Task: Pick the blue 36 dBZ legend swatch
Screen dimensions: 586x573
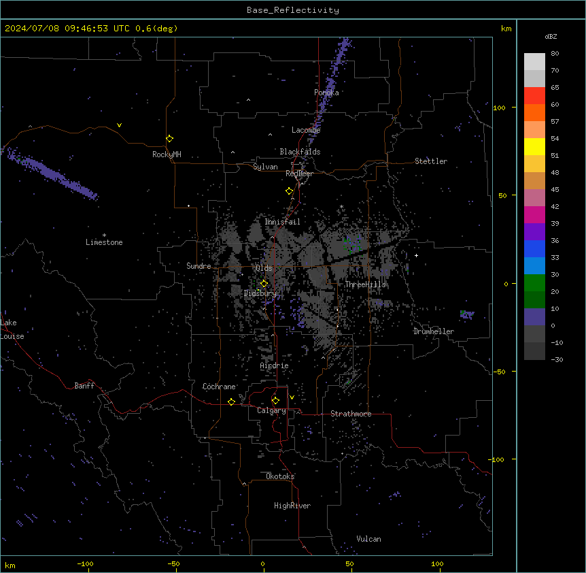Action: click(x=534, y=248)
